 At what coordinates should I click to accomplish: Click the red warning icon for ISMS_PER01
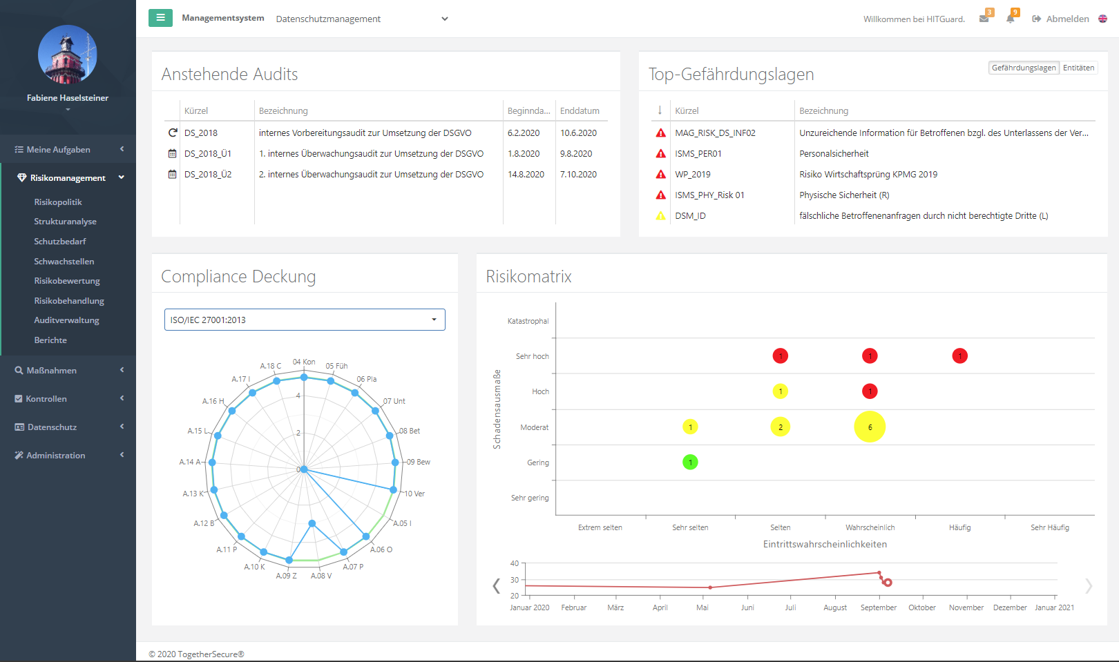(x=660, y=153)
